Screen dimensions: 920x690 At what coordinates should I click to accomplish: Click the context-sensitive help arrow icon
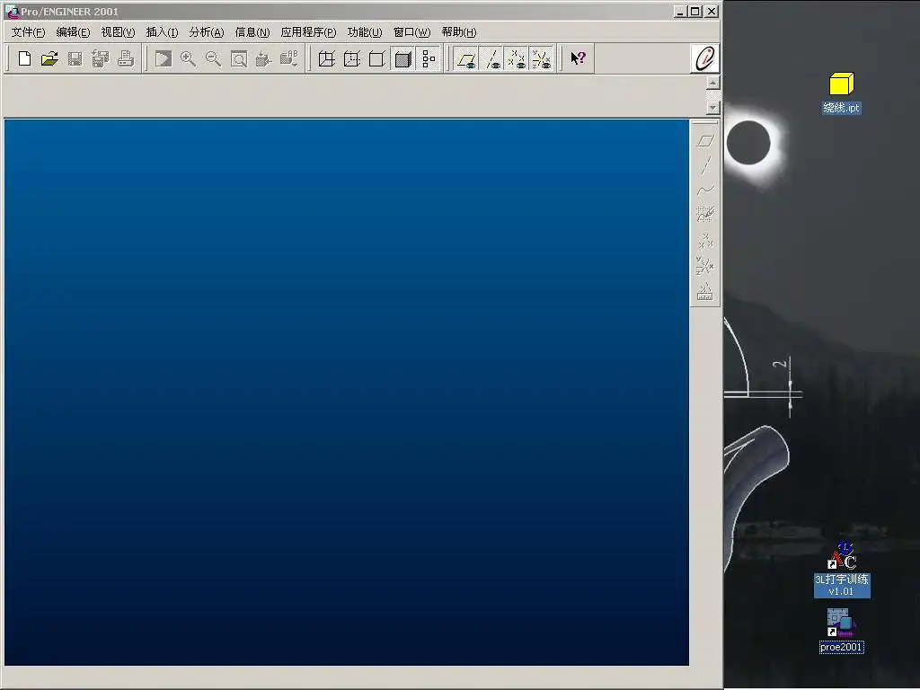click(578, 59)
